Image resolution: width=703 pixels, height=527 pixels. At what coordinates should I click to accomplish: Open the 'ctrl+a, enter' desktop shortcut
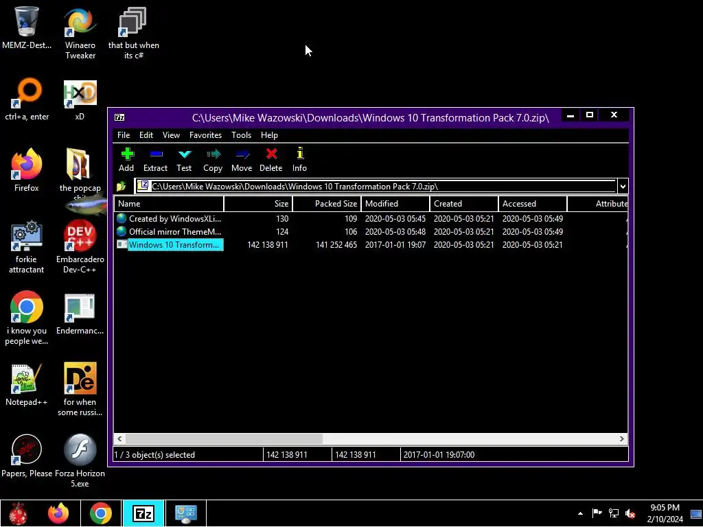[27, 99]
